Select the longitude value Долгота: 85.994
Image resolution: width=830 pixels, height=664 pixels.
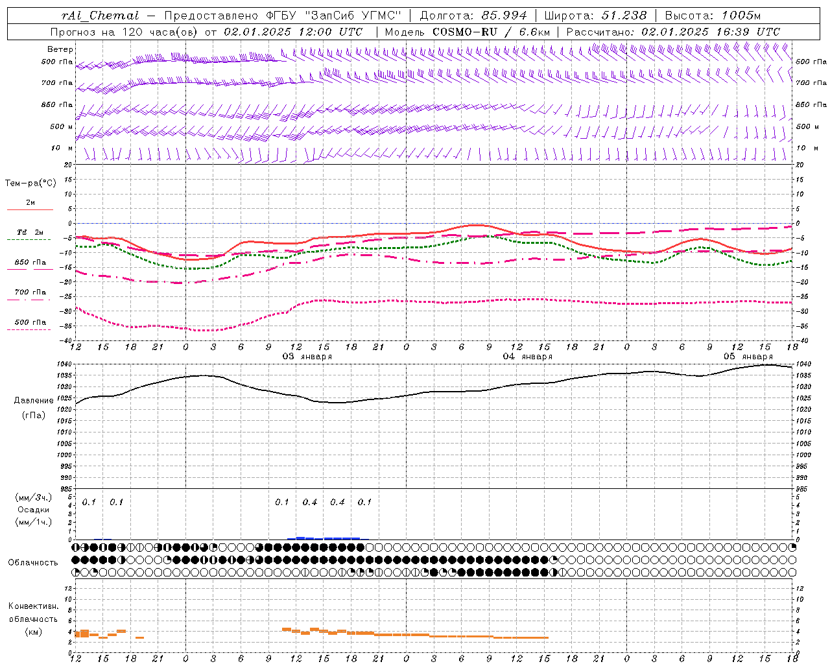[473, 16]
